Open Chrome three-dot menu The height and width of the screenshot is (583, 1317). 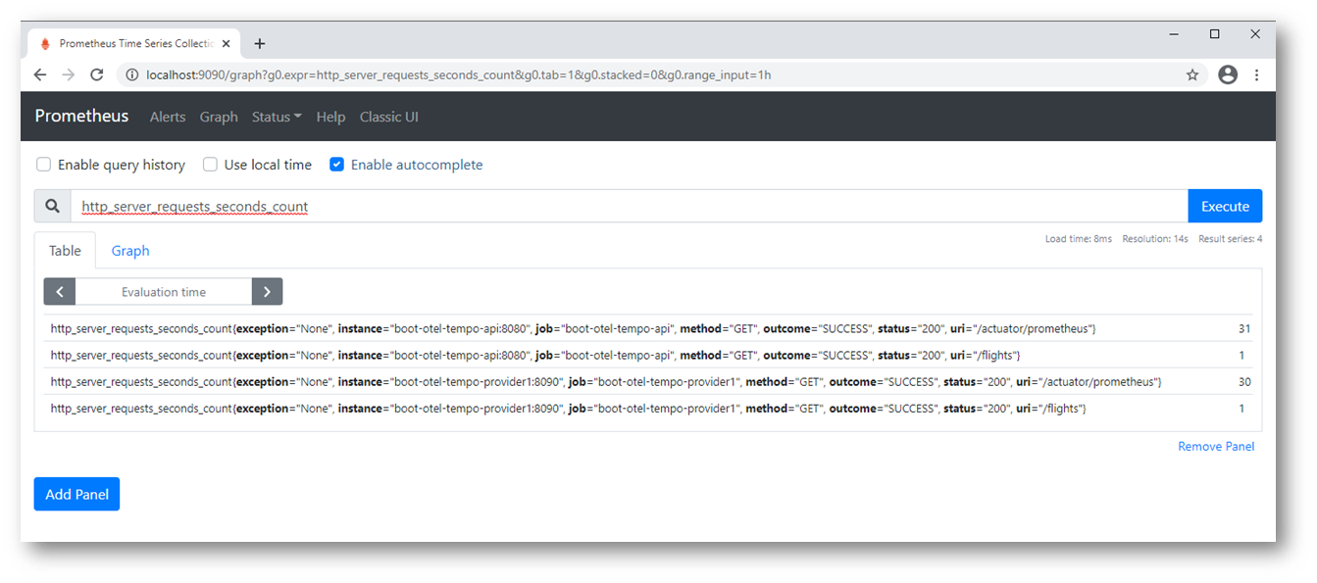(1256, 74)
